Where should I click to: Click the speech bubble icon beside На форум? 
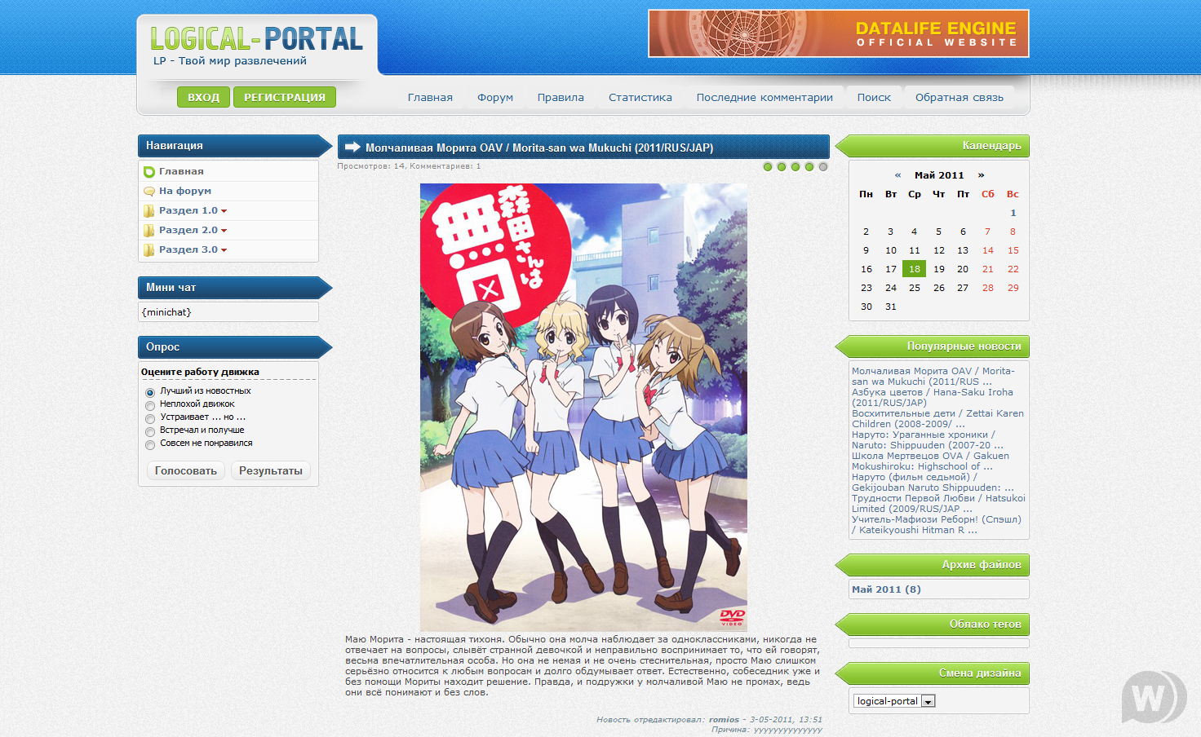pos(149,192)
